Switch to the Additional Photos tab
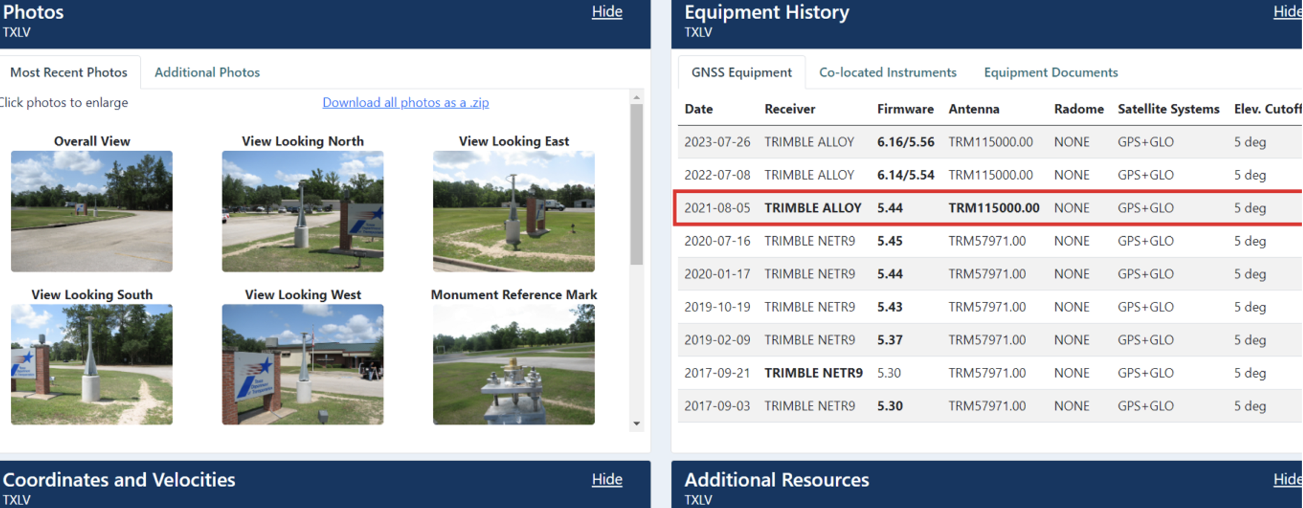Viewport: 1303px width, 508px height. click(207, 73)
